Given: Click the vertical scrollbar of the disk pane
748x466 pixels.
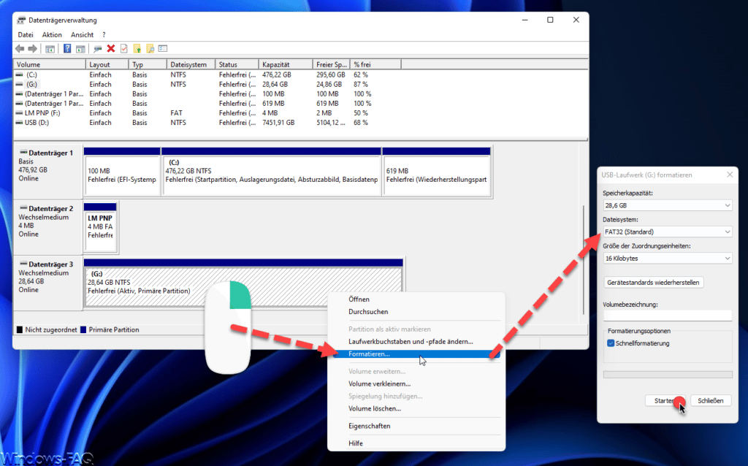Looking at the screenshot, I should (x=584, y=260).
